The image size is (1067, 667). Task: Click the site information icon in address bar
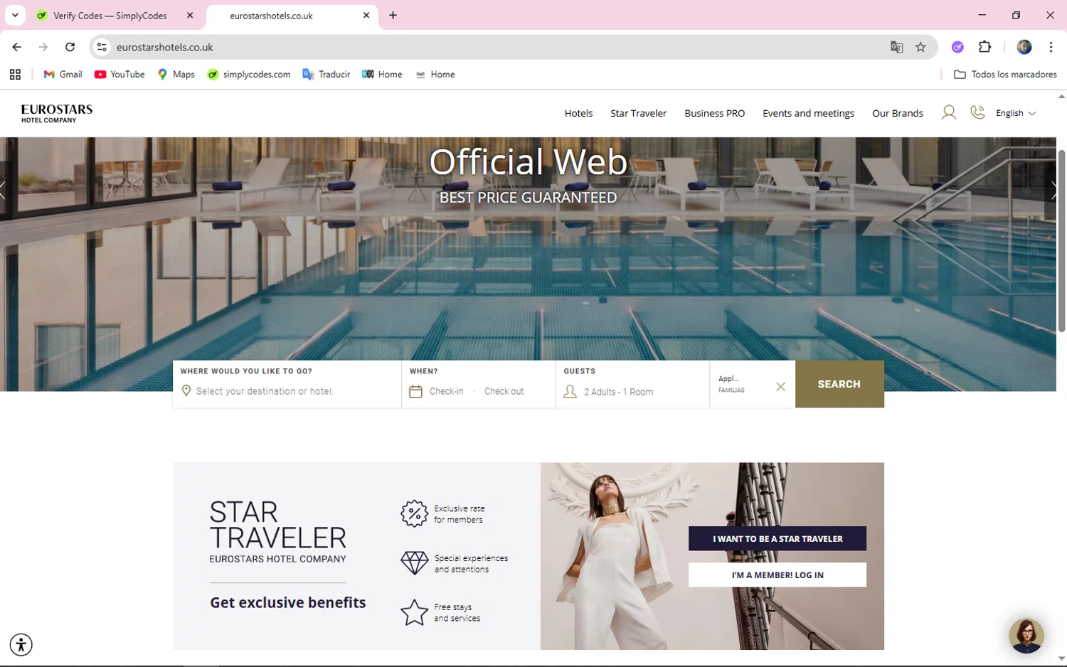(102, 47)
